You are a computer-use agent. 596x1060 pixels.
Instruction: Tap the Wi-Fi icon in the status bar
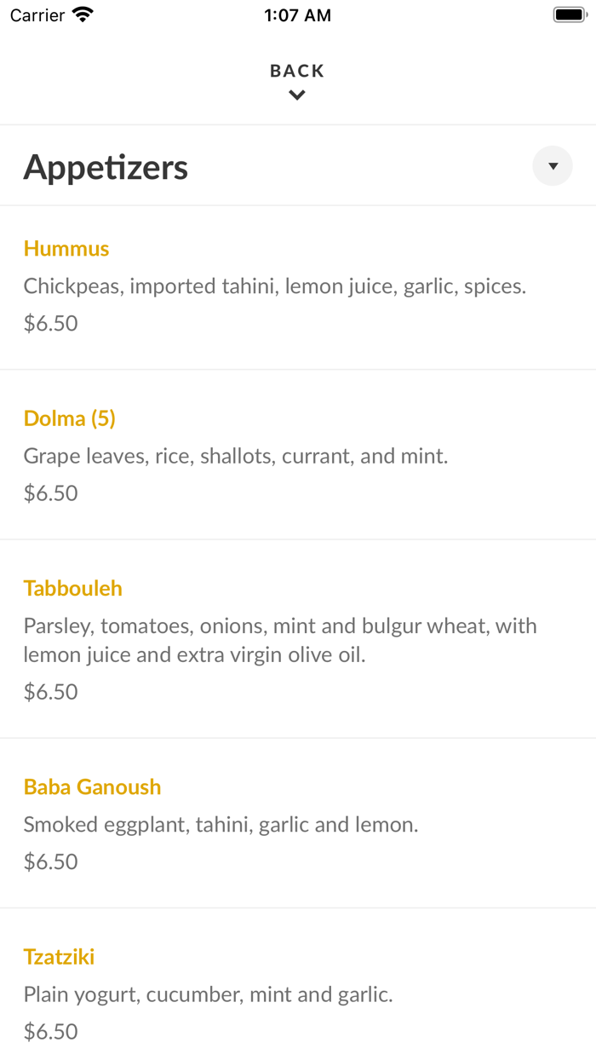(82, 14)
